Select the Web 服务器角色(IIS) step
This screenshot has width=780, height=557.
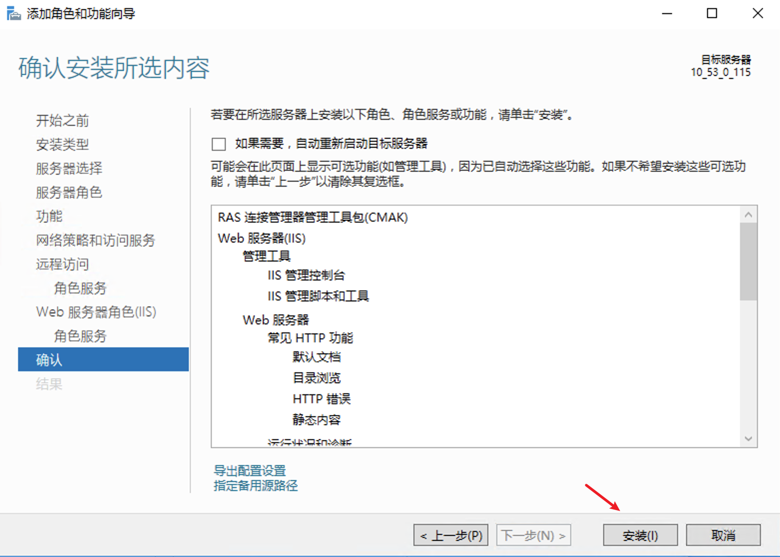coord(96,311)
